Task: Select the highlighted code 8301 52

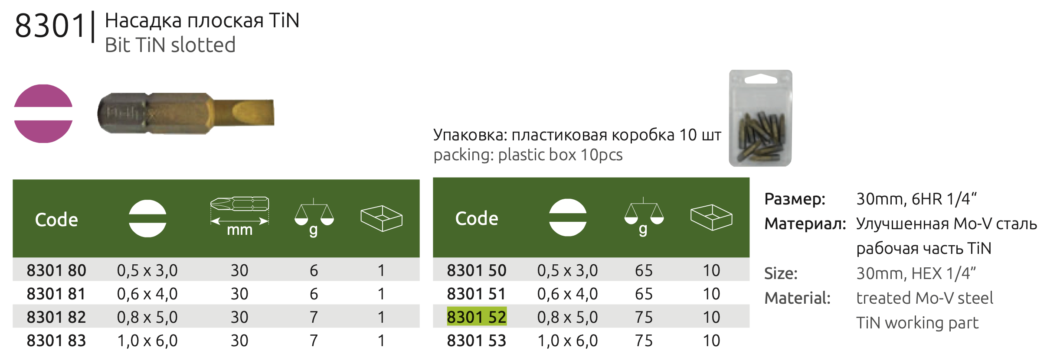Action: point(476,317)
